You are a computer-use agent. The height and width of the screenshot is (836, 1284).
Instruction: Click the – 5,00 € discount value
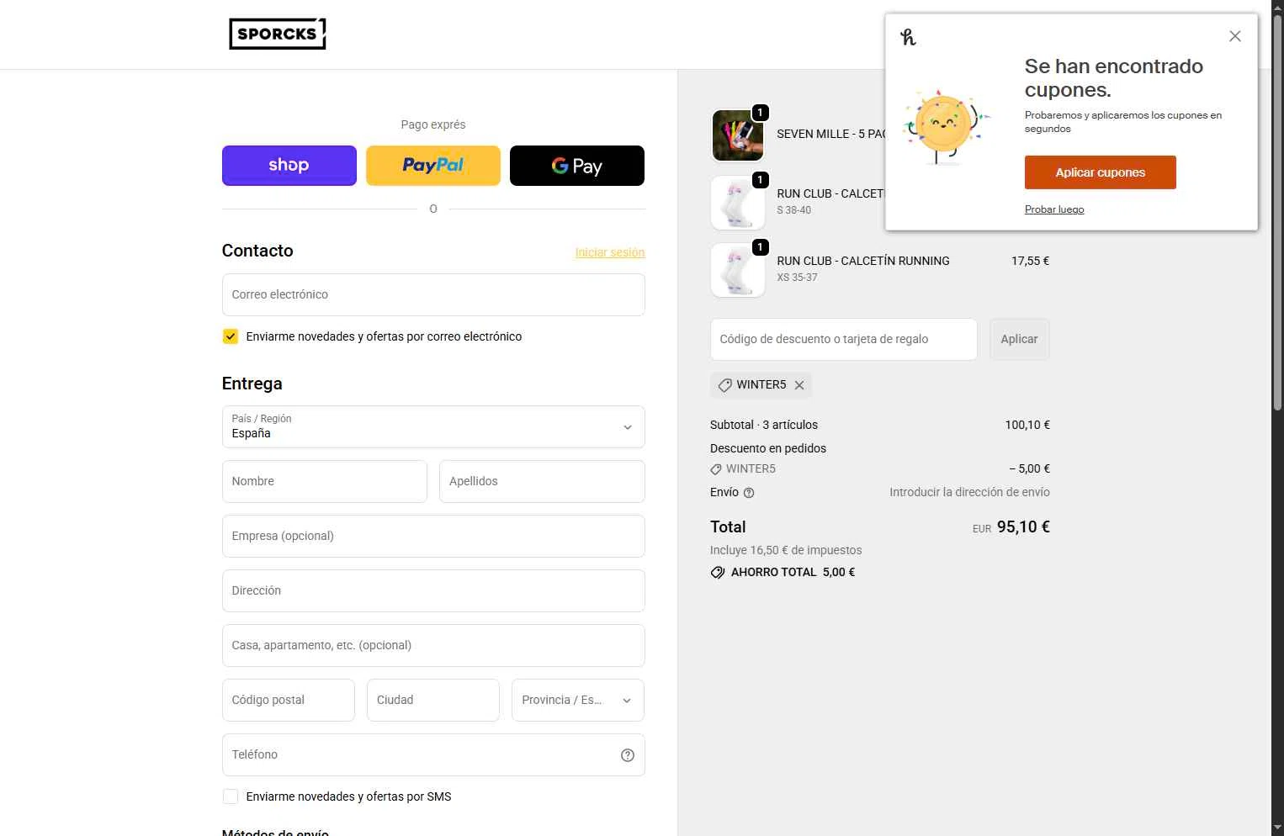(1030, 468)
